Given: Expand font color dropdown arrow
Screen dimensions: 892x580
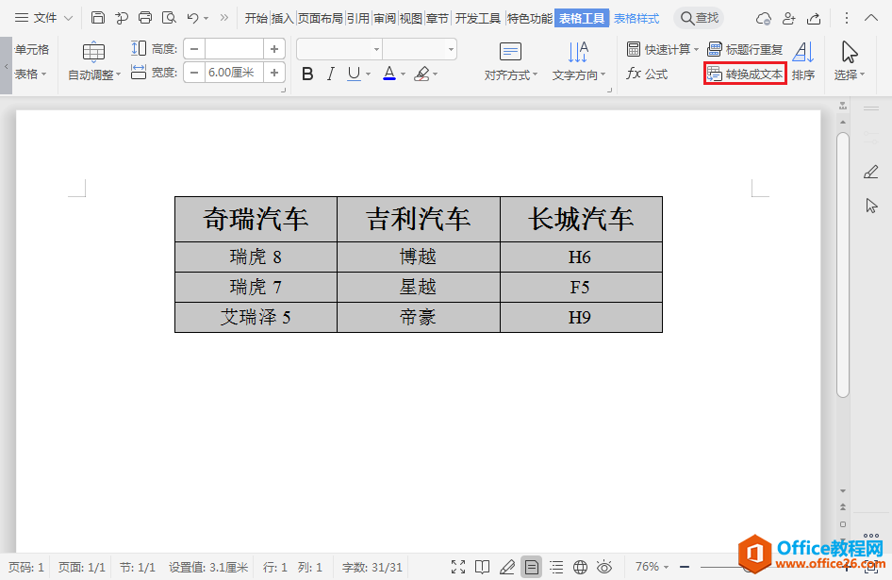Looking at the screenshot, I should (403, 74).
